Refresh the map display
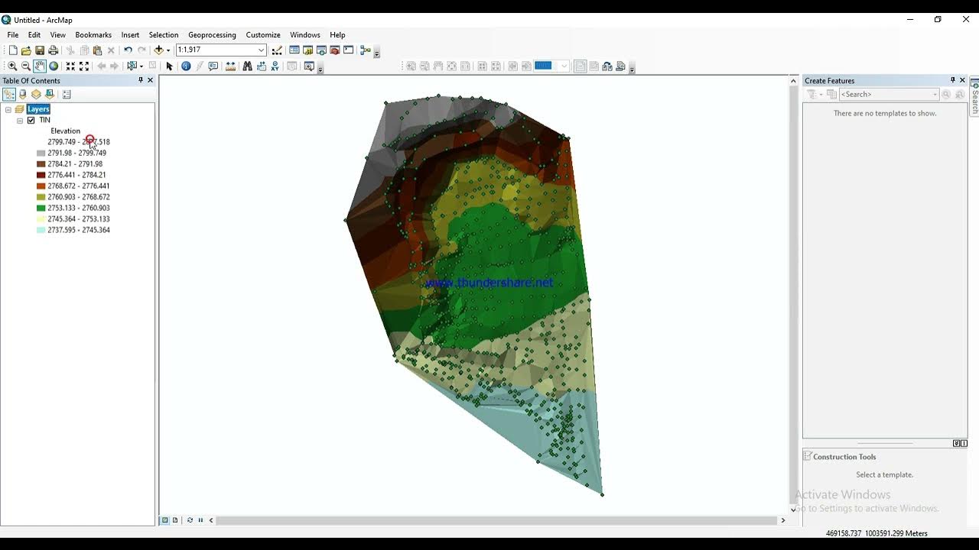This screenshot has width=979, height=550. pyautogui.click(x=190, y=520)
